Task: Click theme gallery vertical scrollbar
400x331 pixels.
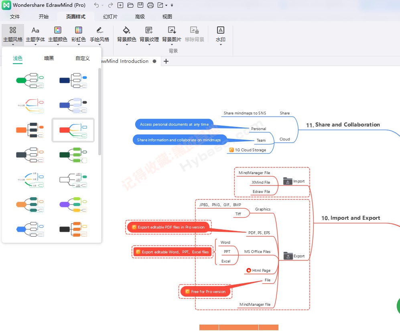Action: [100, 111]
